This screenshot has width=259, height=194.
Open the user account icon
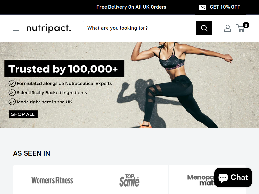[x=228, y=28]
